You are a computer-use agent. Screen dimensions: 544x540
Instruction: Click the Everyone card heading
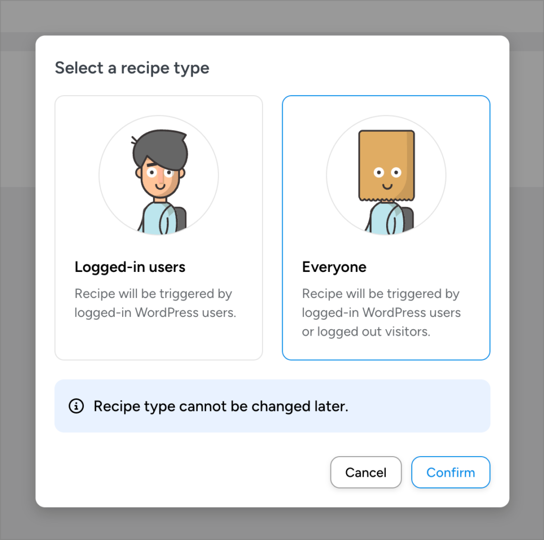(334, 267)
